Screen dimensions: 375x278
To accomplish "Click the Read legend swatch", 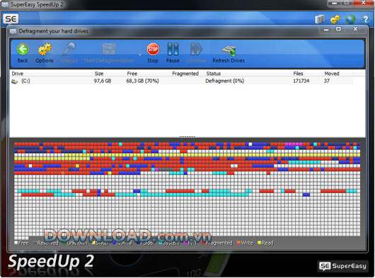I will pos(259,243).
